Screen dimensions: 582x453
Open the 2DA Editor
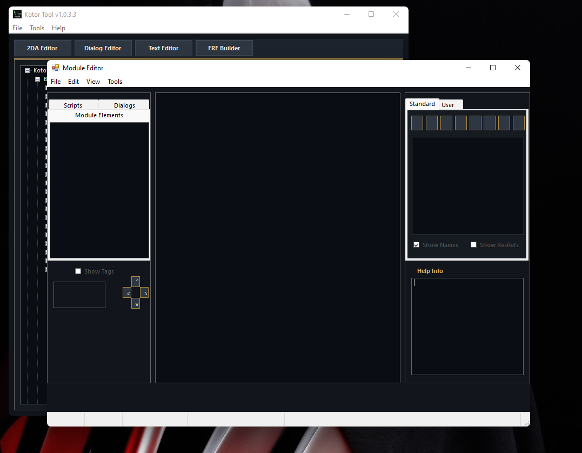point(42,48)
